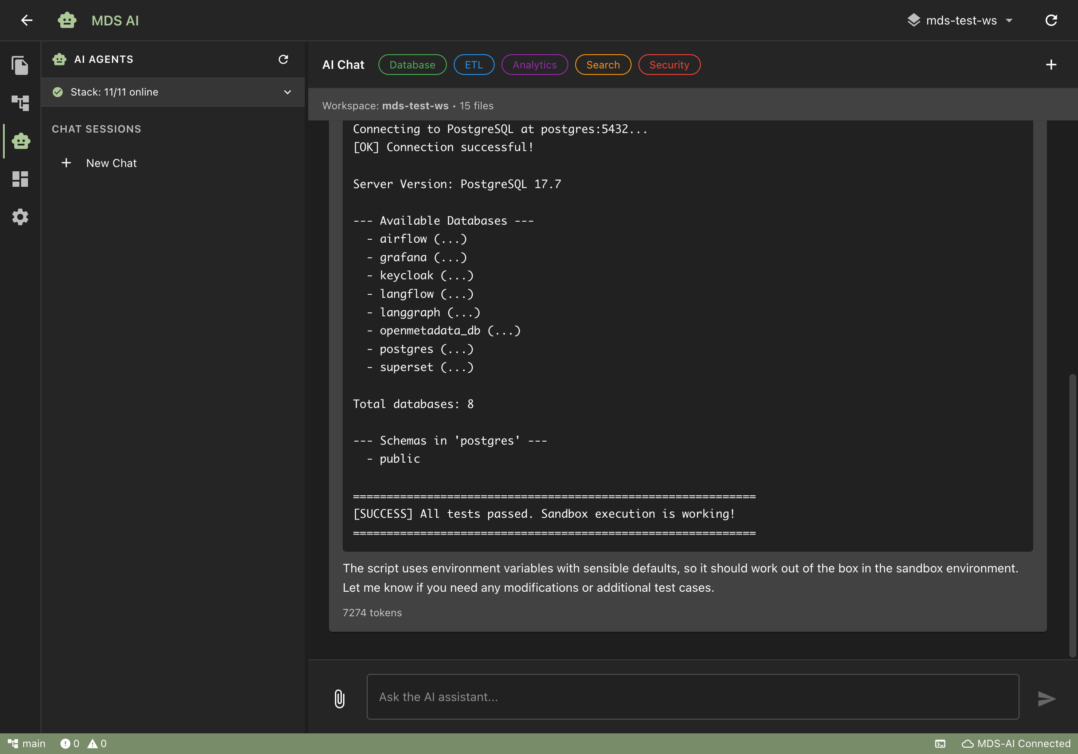Click the attach file paperclip icon

[x=339, y=698]
